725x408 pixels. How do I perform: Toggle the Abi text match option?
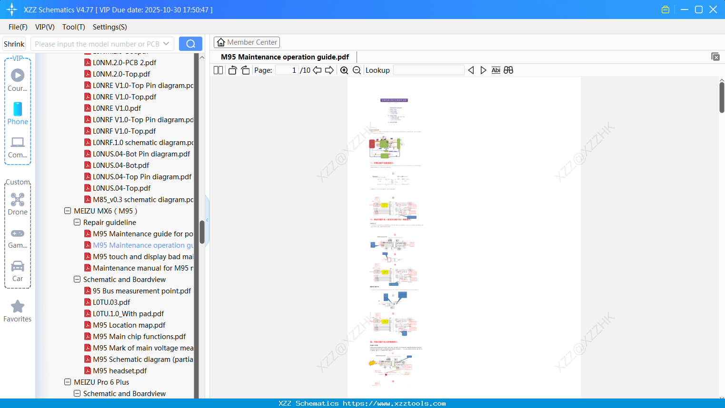[x=496, y=70]
